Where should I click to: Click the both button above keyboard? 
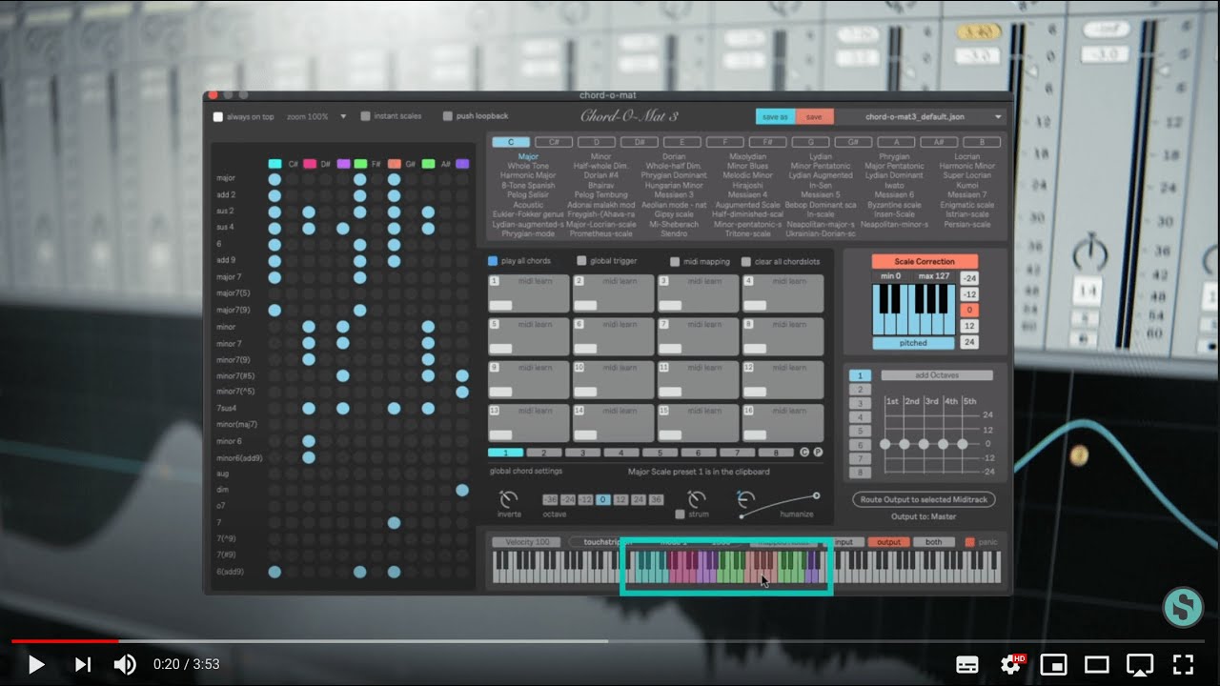pos(933,542)
